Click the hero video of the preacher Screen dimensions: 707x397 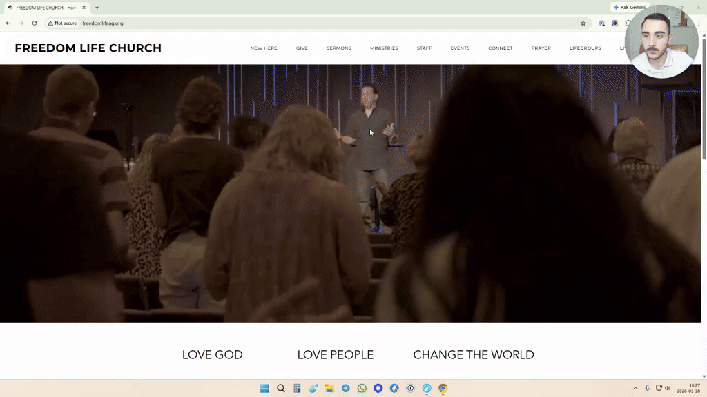(351, 194)
